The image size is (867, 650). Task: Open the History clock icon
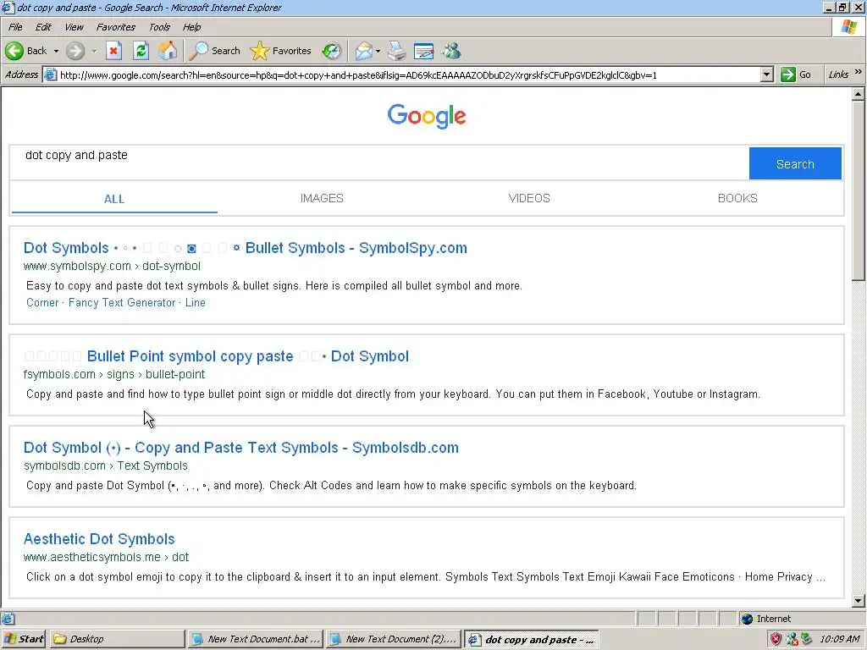[332, 51]
